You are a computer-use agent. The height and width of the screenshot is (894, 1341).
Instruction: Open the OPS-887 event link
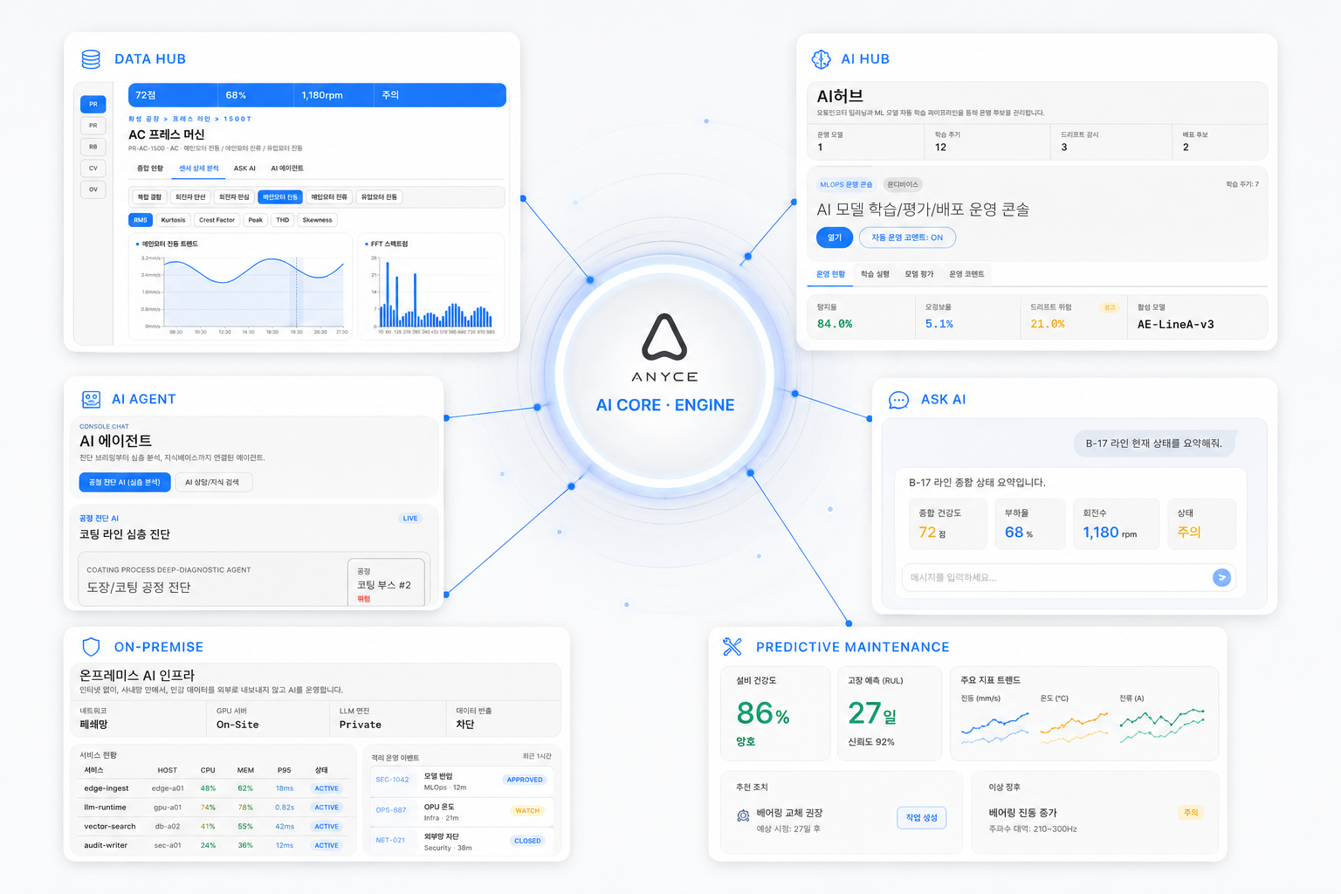click(x=391, y=810)
